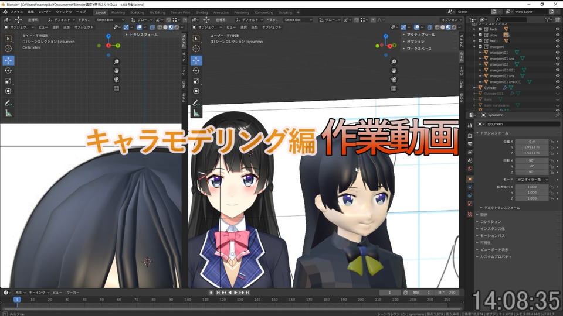Screen dimensions: 563x316
Task: Open the レンダー menu
Action: coord(45,12)
